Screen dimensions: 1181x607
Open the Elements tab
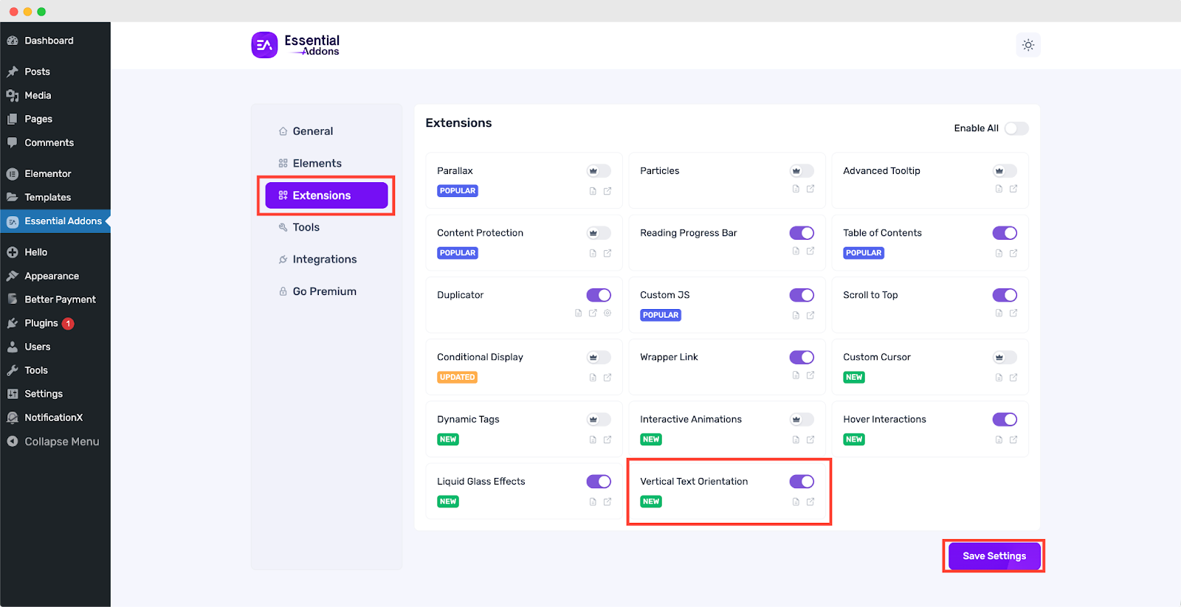click(x=317, y=163)
